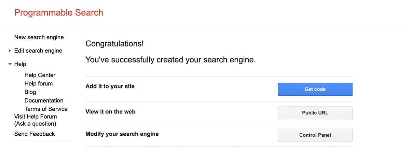This screenshot has width=410, height=149.
Task: Open the Help Center link
Action: pos(40,75)
